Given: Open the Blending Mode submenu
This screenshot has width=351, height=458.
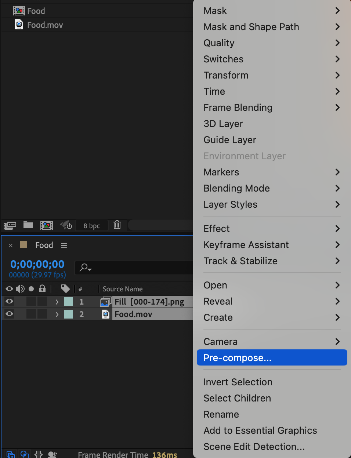Looking at the screenshot, I should pos(272,188).
